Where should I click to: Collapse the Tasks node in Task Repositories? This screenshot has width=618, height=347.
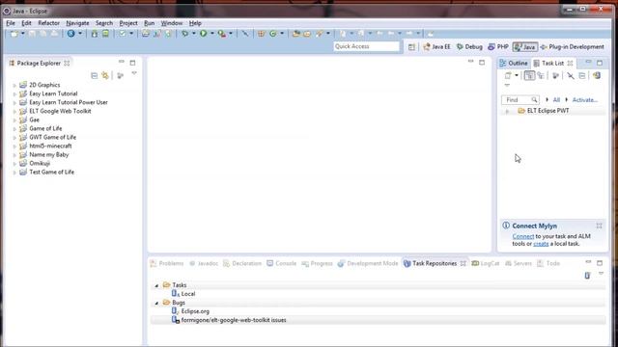pyautogui.click(x=156, y=285)
